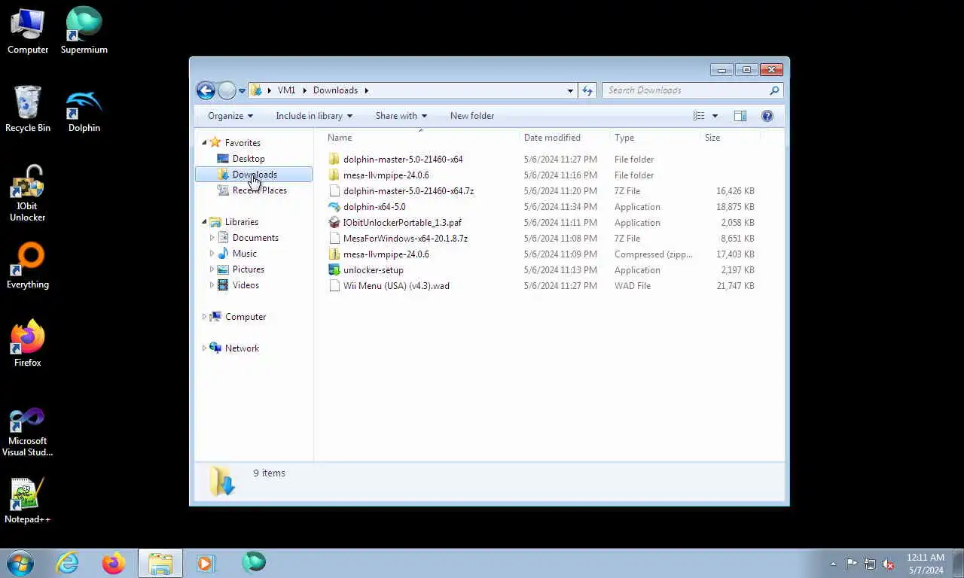Open the Include in library dropdown

click(x=314, y=116)
